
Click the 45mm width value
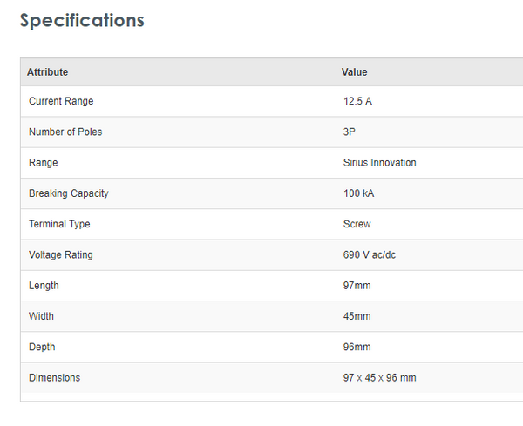point(357,316)
